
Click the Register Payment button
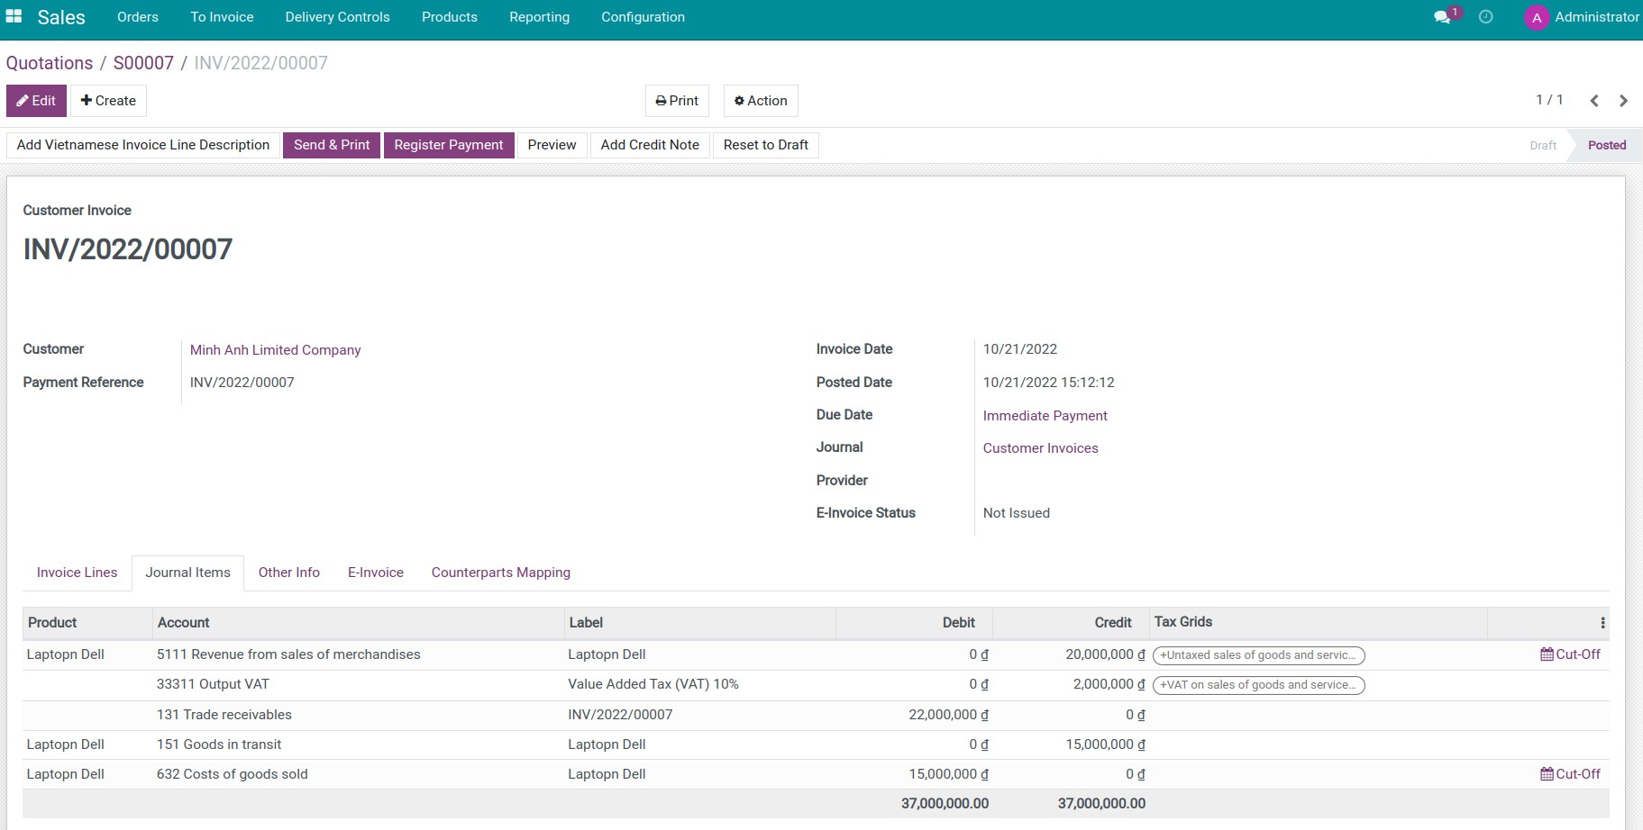449,144
